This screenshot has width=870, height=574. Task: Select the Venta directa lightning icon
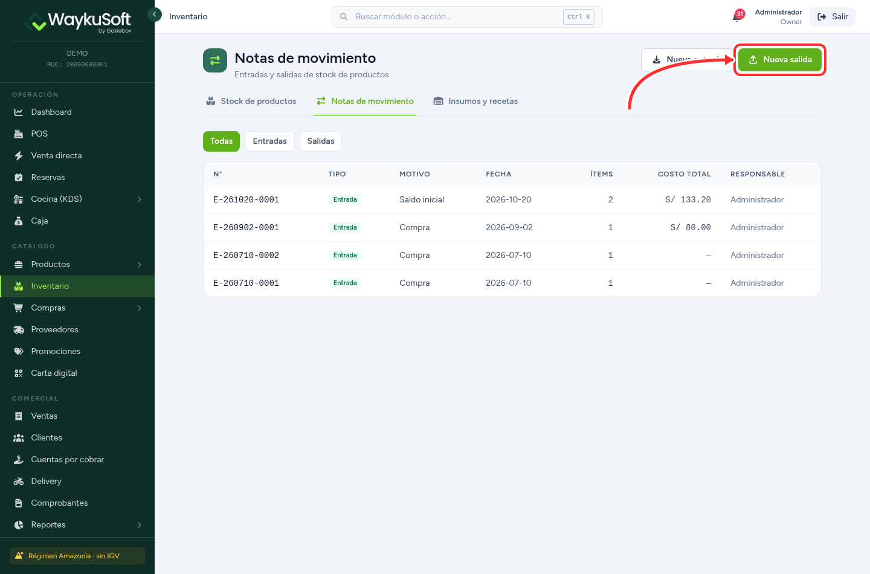pos(19,156)
